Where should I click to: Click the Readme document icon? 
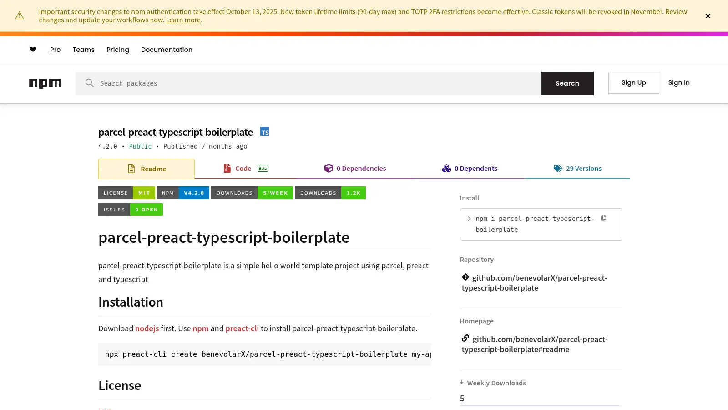pyautogui.click(x=131, y=169)
